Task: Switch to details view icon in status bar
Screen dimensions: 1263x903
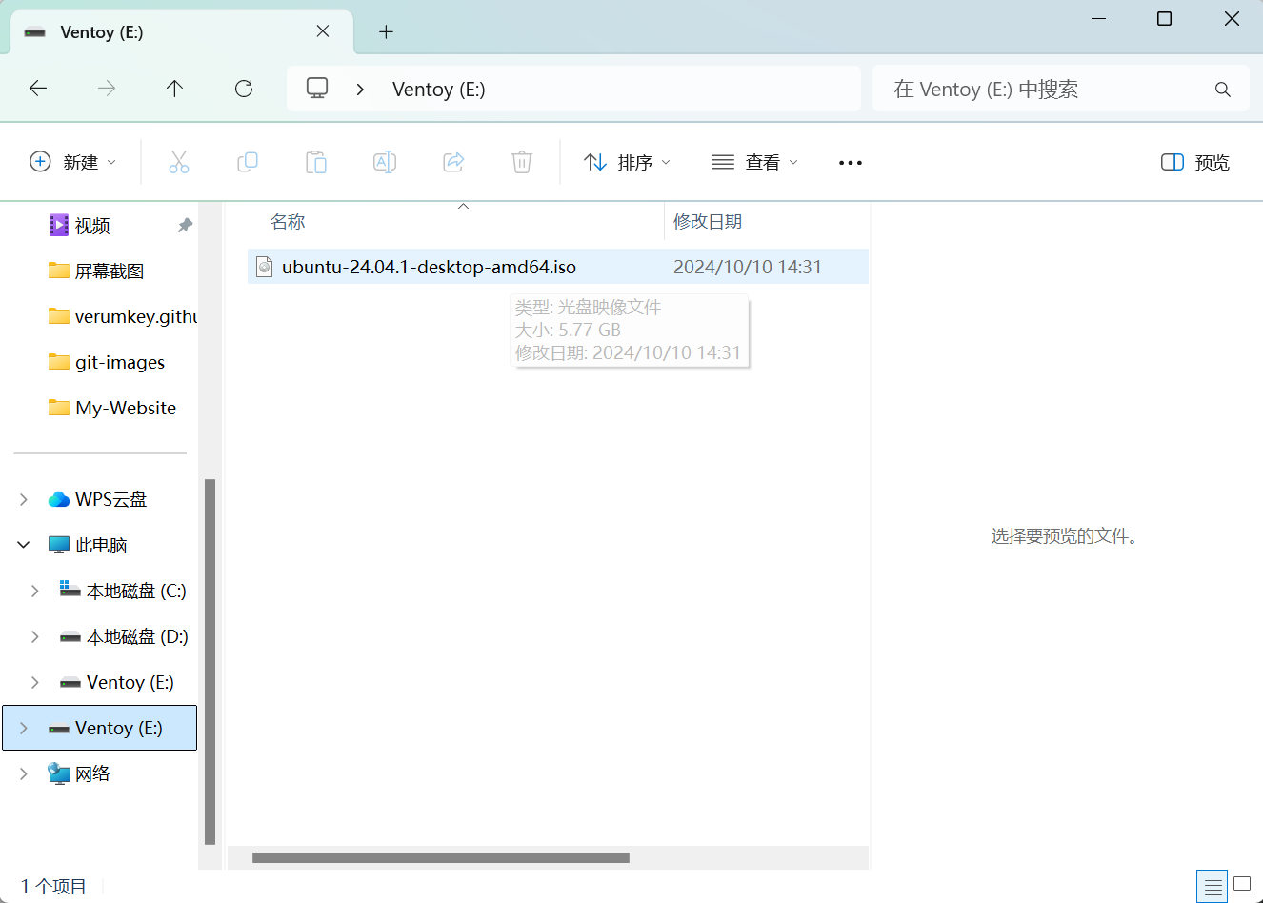Action: coord(1213,887)
